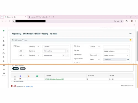Click the Literature FTS value field
This screenshot has height=103, width=138.
coord(56,47)
